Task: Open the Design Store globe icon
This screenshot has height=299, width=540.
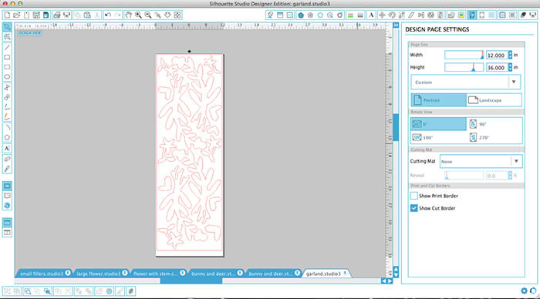Action: [x=7, y=206]
